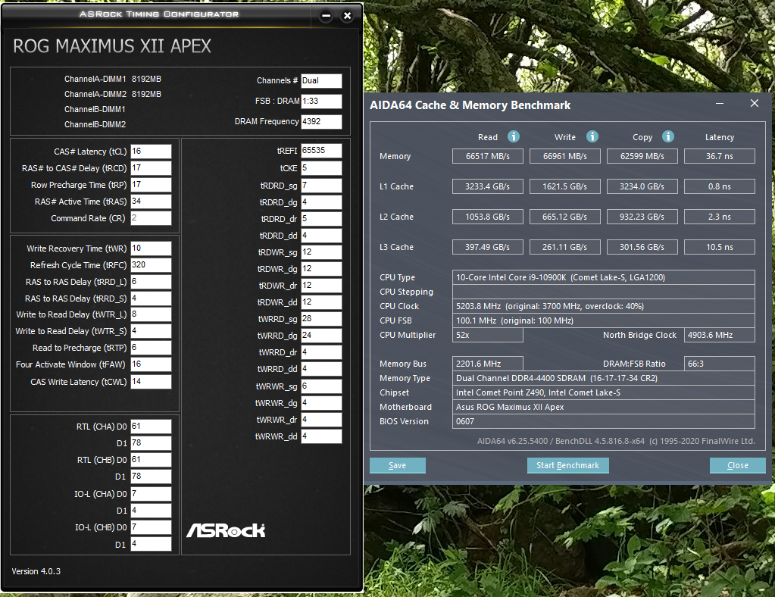
Task: Click the CPU Type field in AIDA64
Action: [604, 277]
